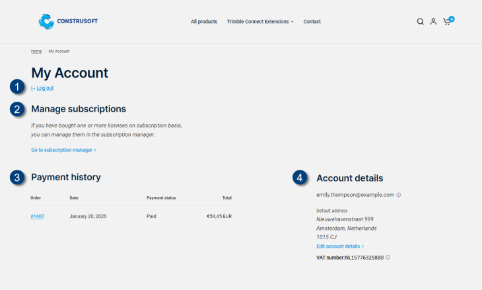This screenshot has height=290, width=482.
Task: Go to subscription manager link
Action: 63,150
